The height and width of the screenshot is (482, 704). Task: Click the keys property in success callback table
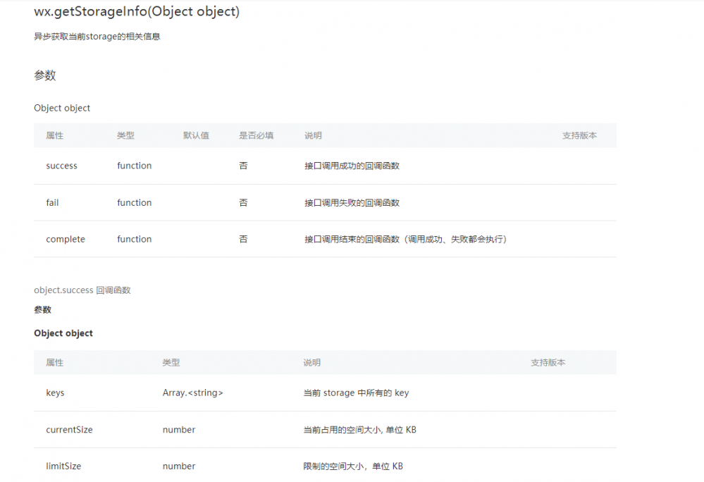(55, 393)
